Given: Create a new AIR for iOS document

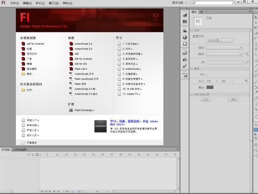Looking at the screenshot, I should pos(81,64).
